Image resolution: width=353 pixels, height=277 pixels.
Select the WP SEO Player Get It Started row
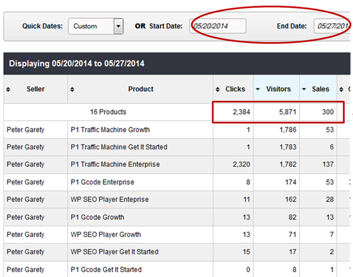coord(114,252)
